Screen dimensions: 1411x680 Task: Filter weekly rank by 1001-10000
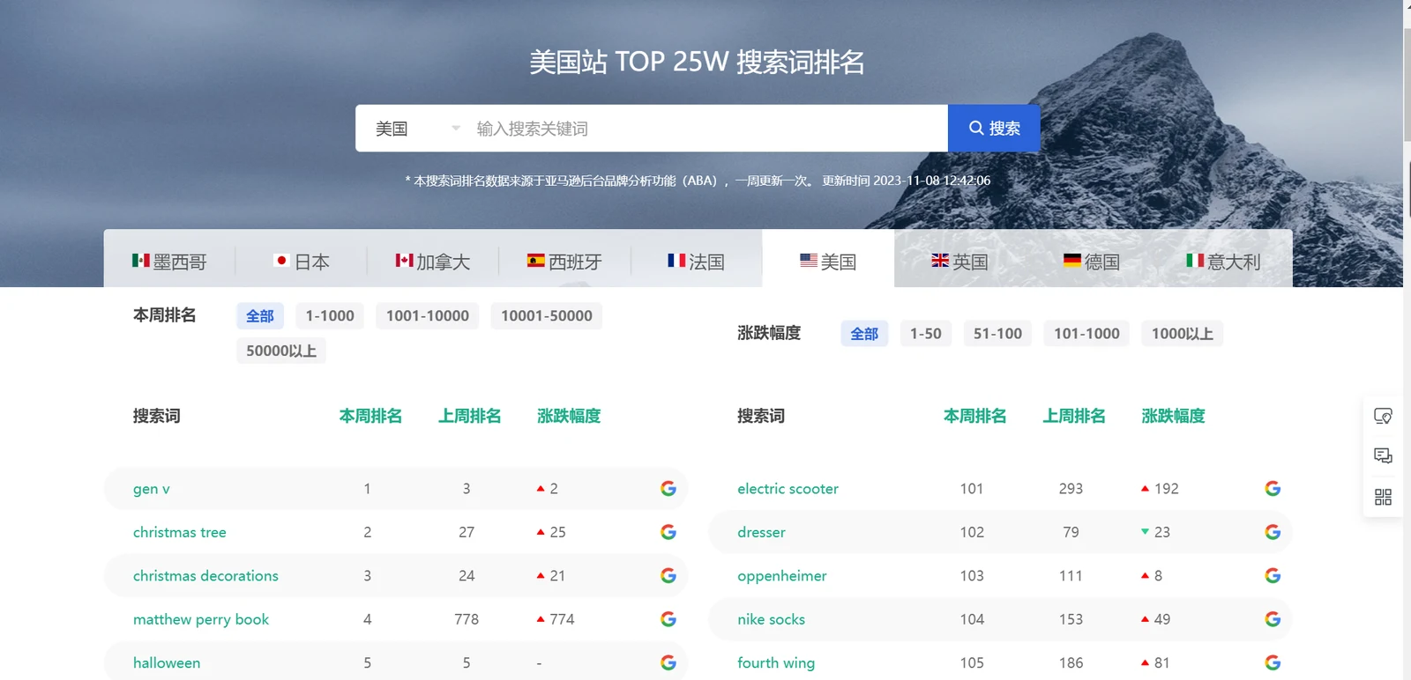coord(428,315)
